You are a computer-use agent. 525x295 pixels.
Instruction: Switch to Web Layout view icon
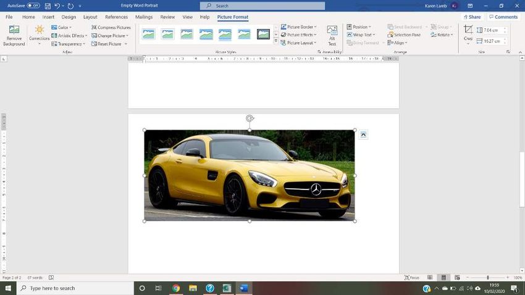pyautogui.click(x=457, y=277)
